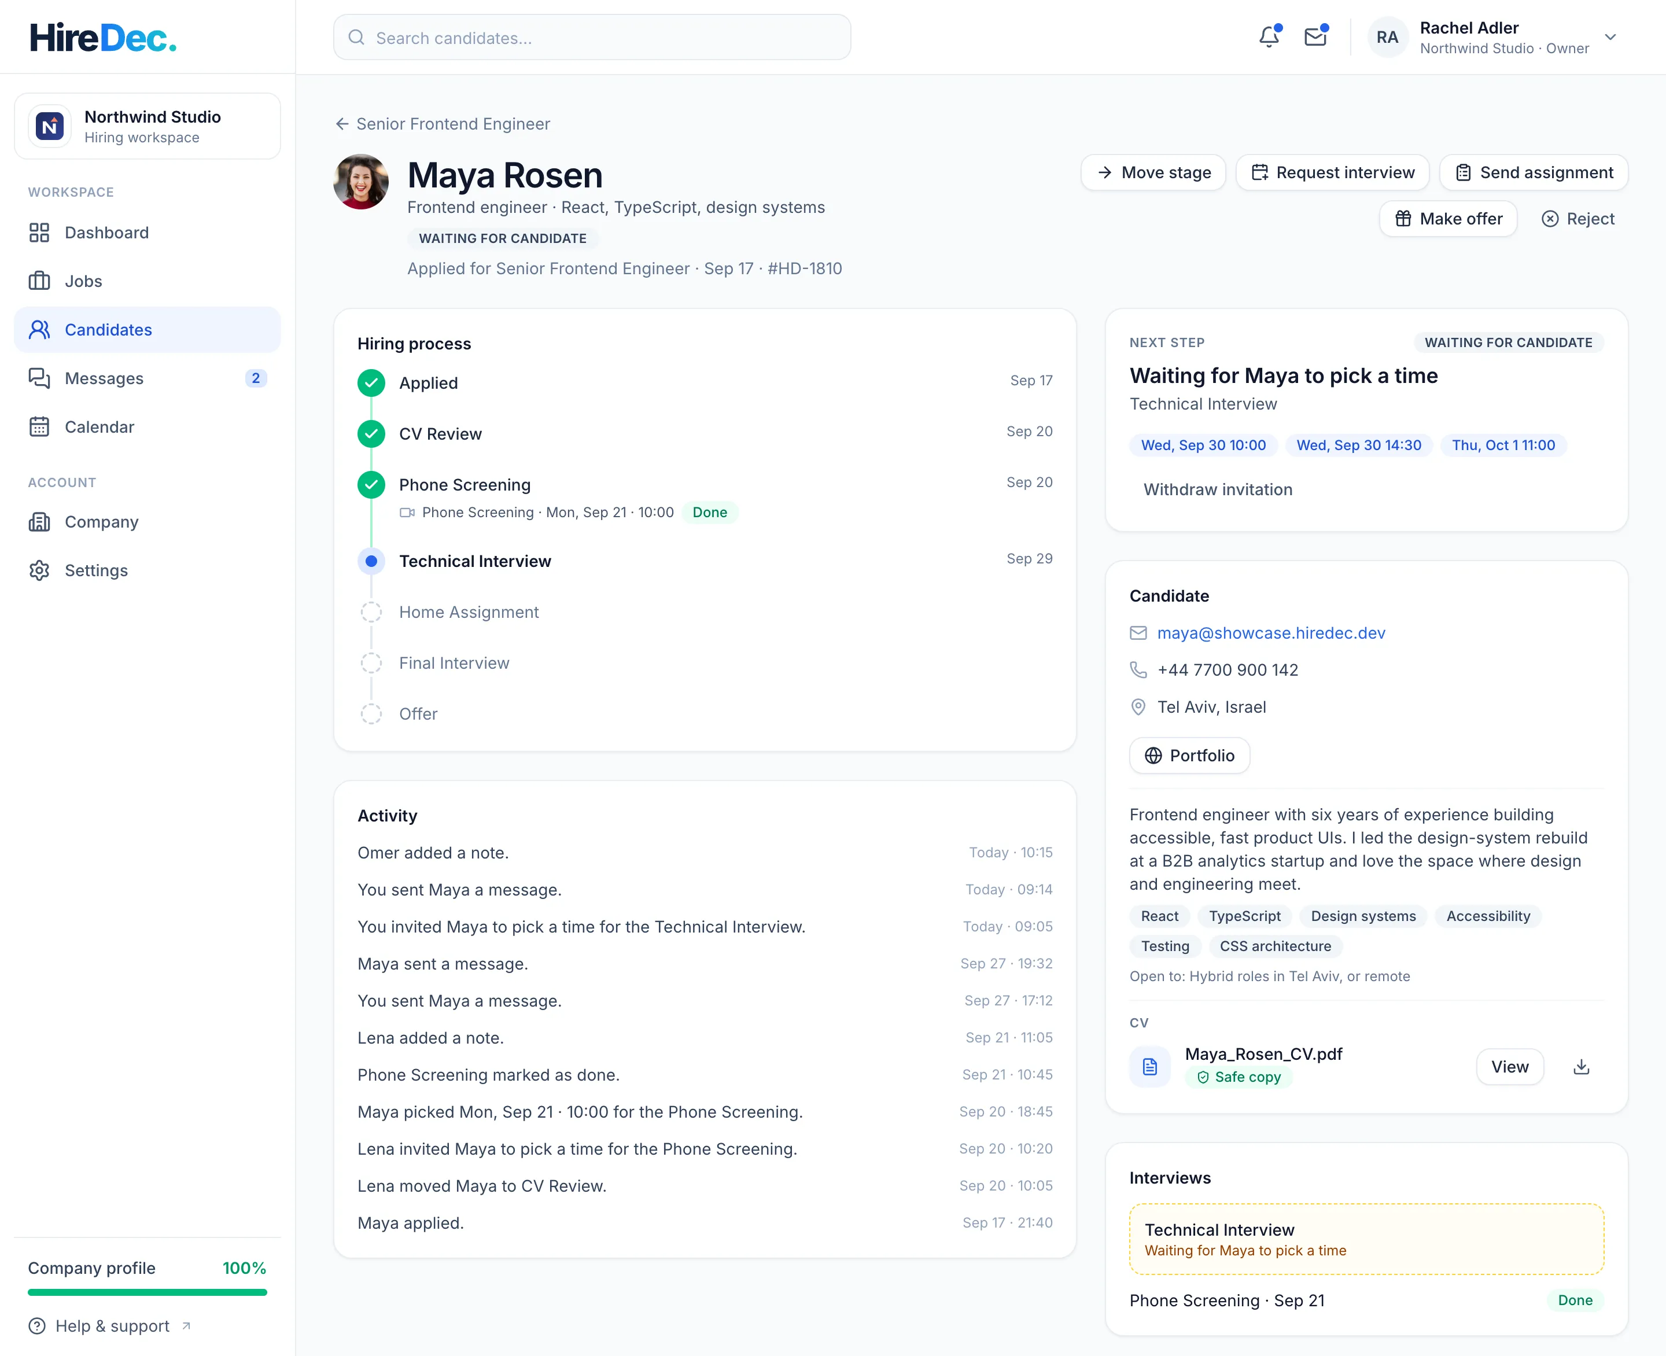The width and height of the screenshot is (1666, 1356).
Task: Click the phone number +44 7700 900 142
Action: pos(1227,670)
